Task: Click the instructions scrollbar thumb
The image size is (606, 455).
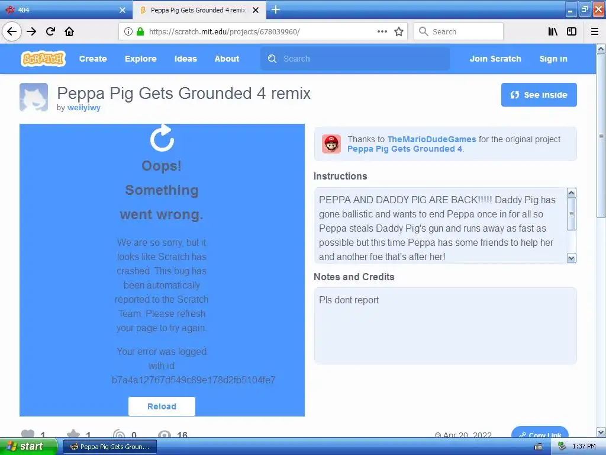Action: point(571,214)
